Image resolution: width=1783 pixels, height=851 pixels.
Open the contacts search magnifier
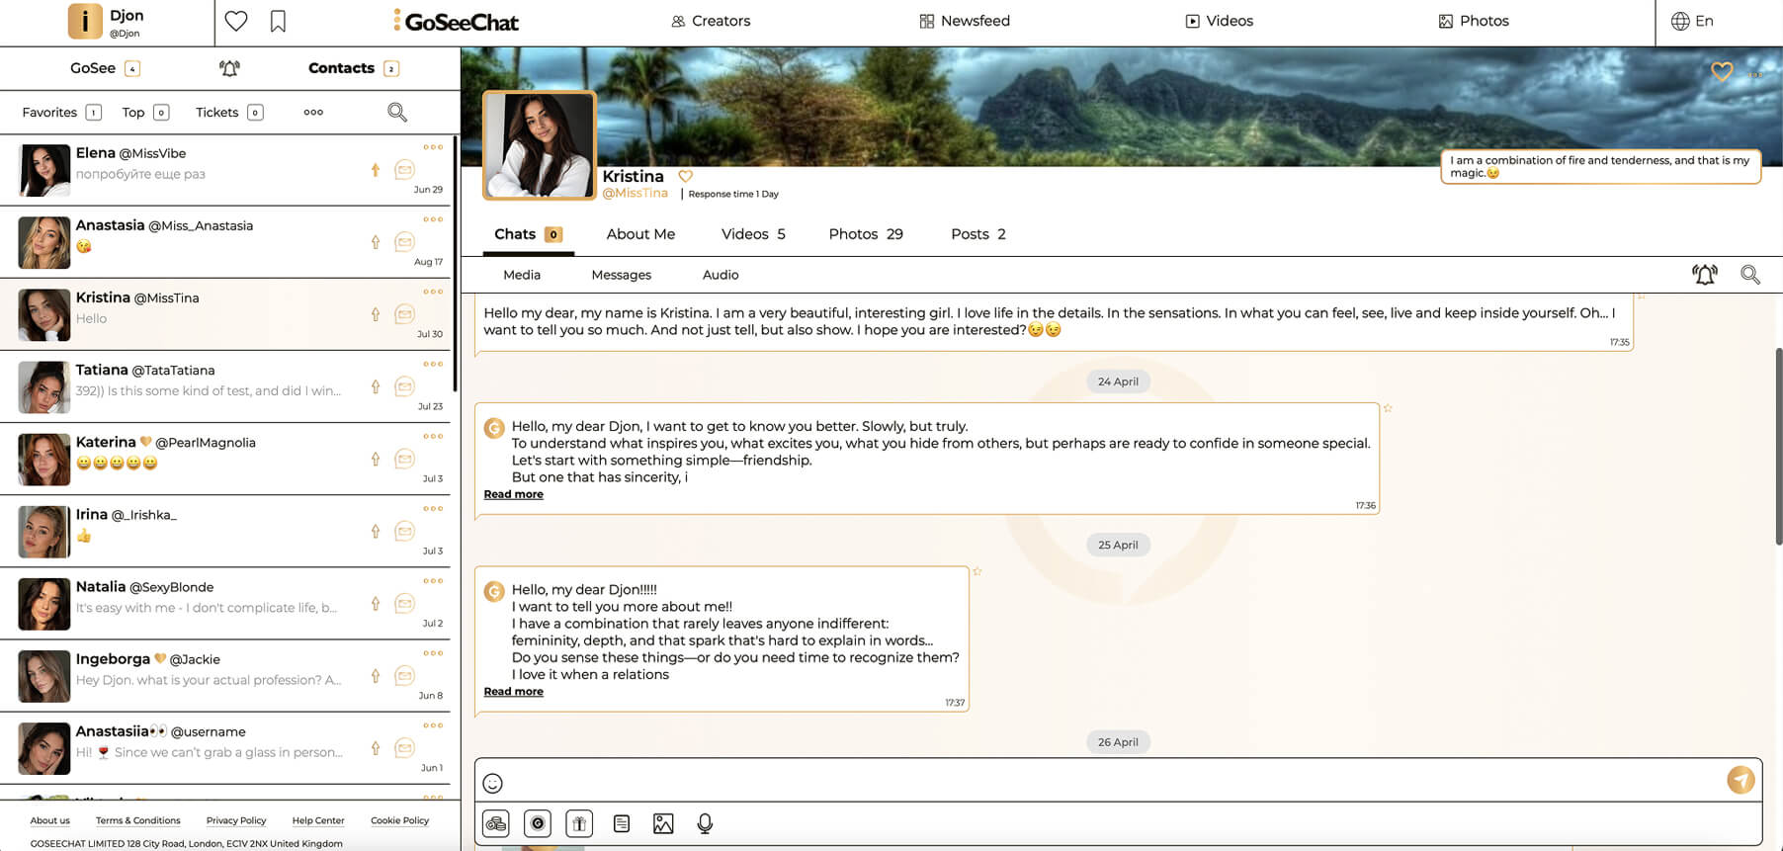397,112
